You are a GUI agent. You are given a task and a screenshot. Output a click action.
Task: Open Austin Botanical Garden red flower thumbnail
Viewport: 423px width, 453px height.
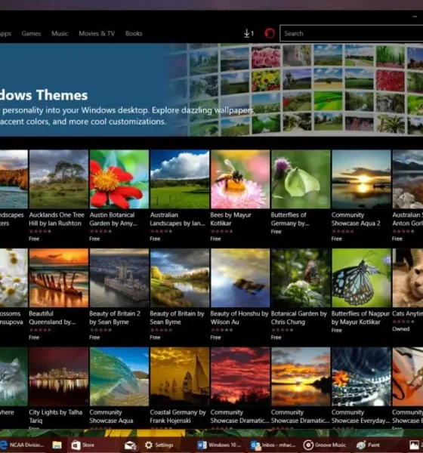[119, 179]
